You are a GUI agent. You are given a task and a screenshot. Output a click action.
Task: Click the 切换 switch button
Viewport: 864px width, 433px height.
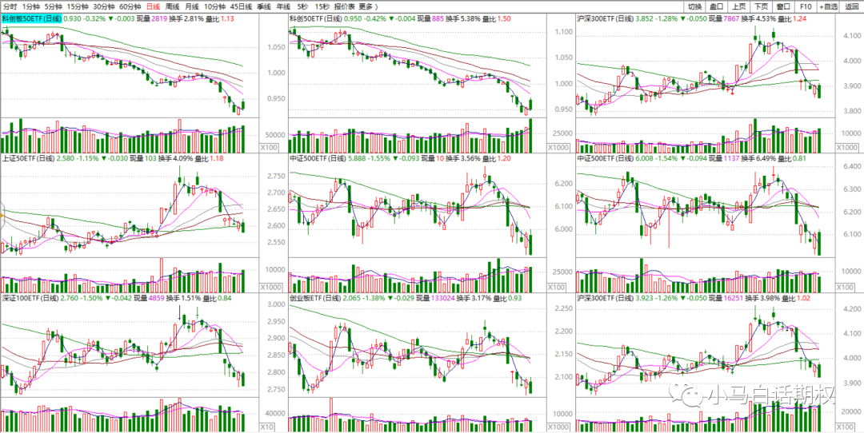point(694,6)
